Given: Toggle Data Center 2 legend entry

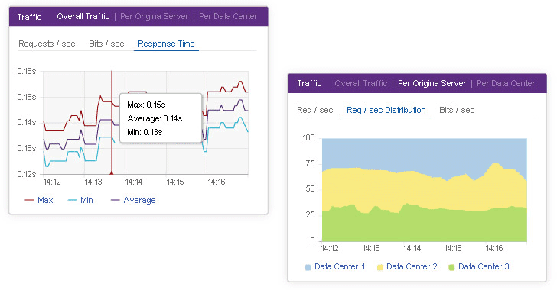Looking at the screenshot, I should point(412,266).
